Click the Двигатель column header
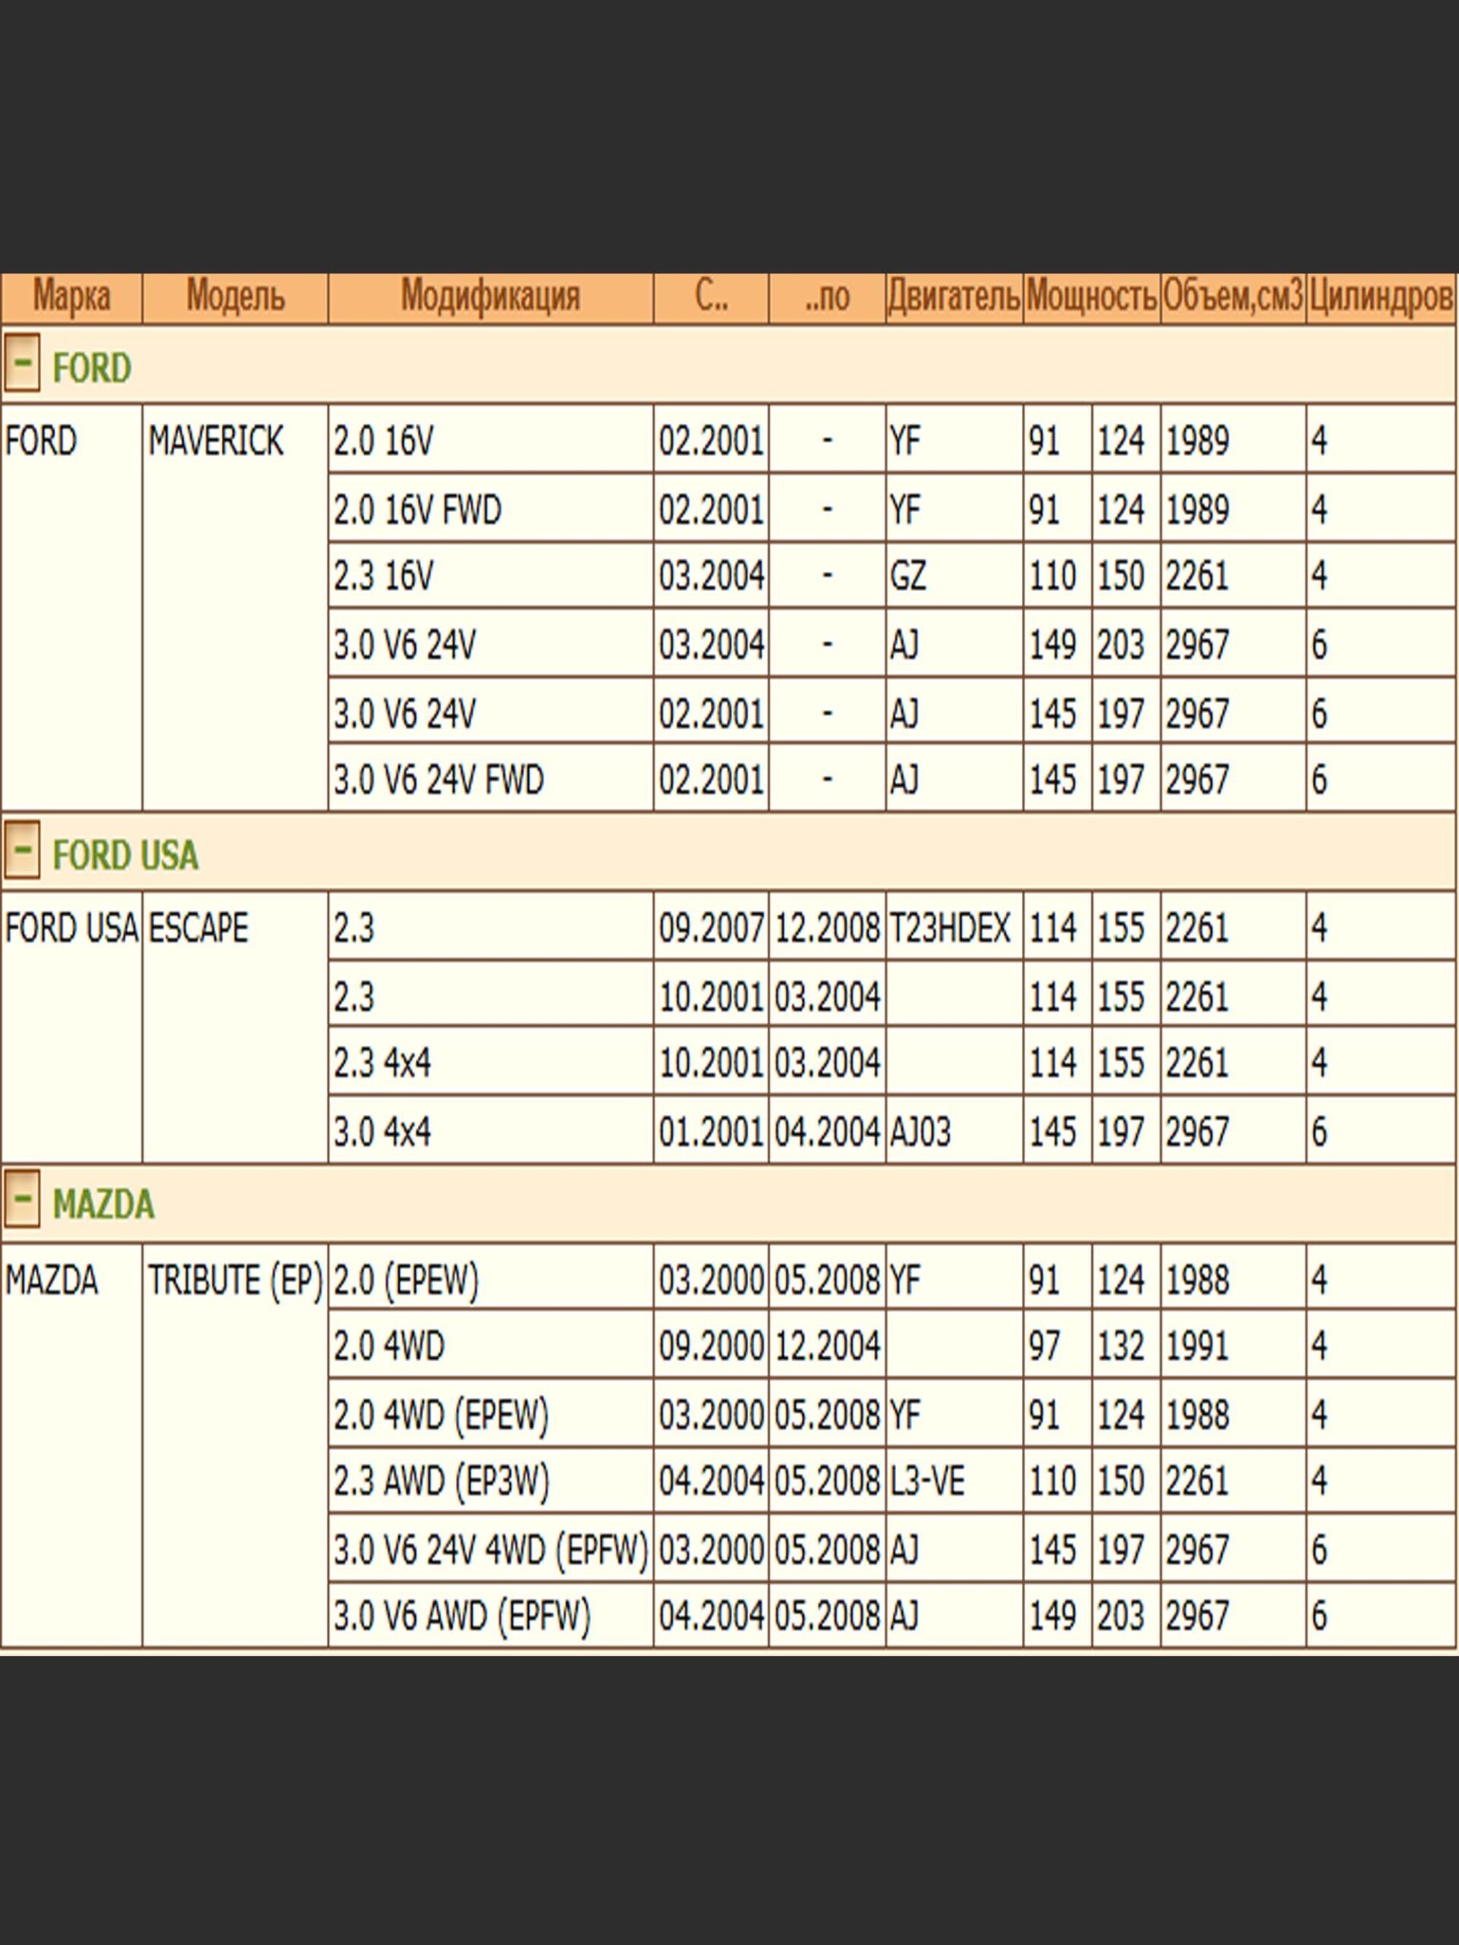This screenshot has width=1459, height=1945. pyautogui.click(x=954, y=297)
